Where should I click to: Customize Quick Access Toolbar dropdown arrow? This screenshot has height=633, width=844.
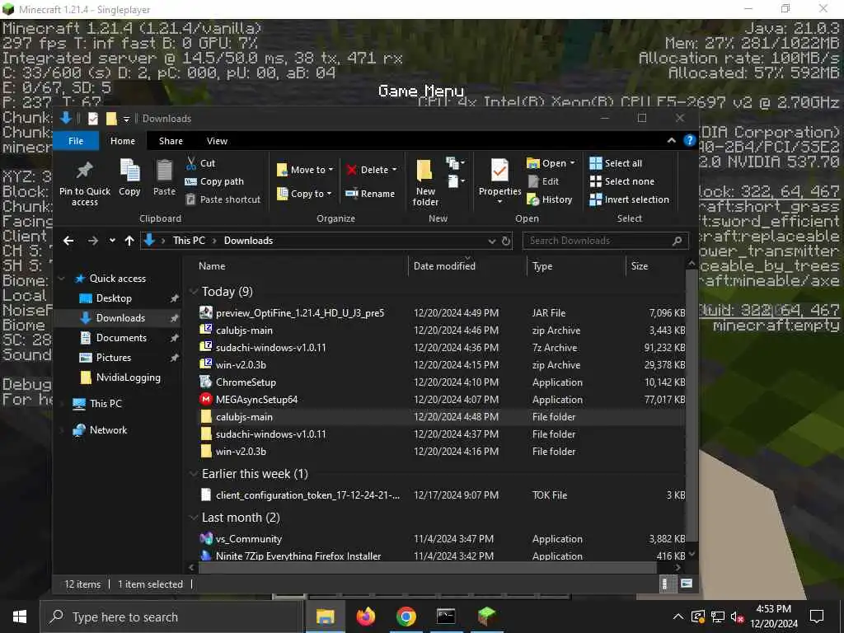click(126, 119)
